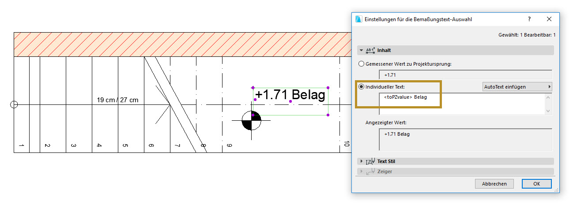577x208 pixels.
Task: Click the Text Stil section icon
Action: coord(370,161)
